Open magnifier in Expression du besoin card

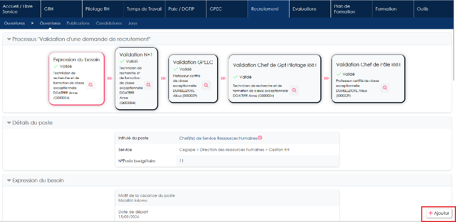(x=90, y=85)
